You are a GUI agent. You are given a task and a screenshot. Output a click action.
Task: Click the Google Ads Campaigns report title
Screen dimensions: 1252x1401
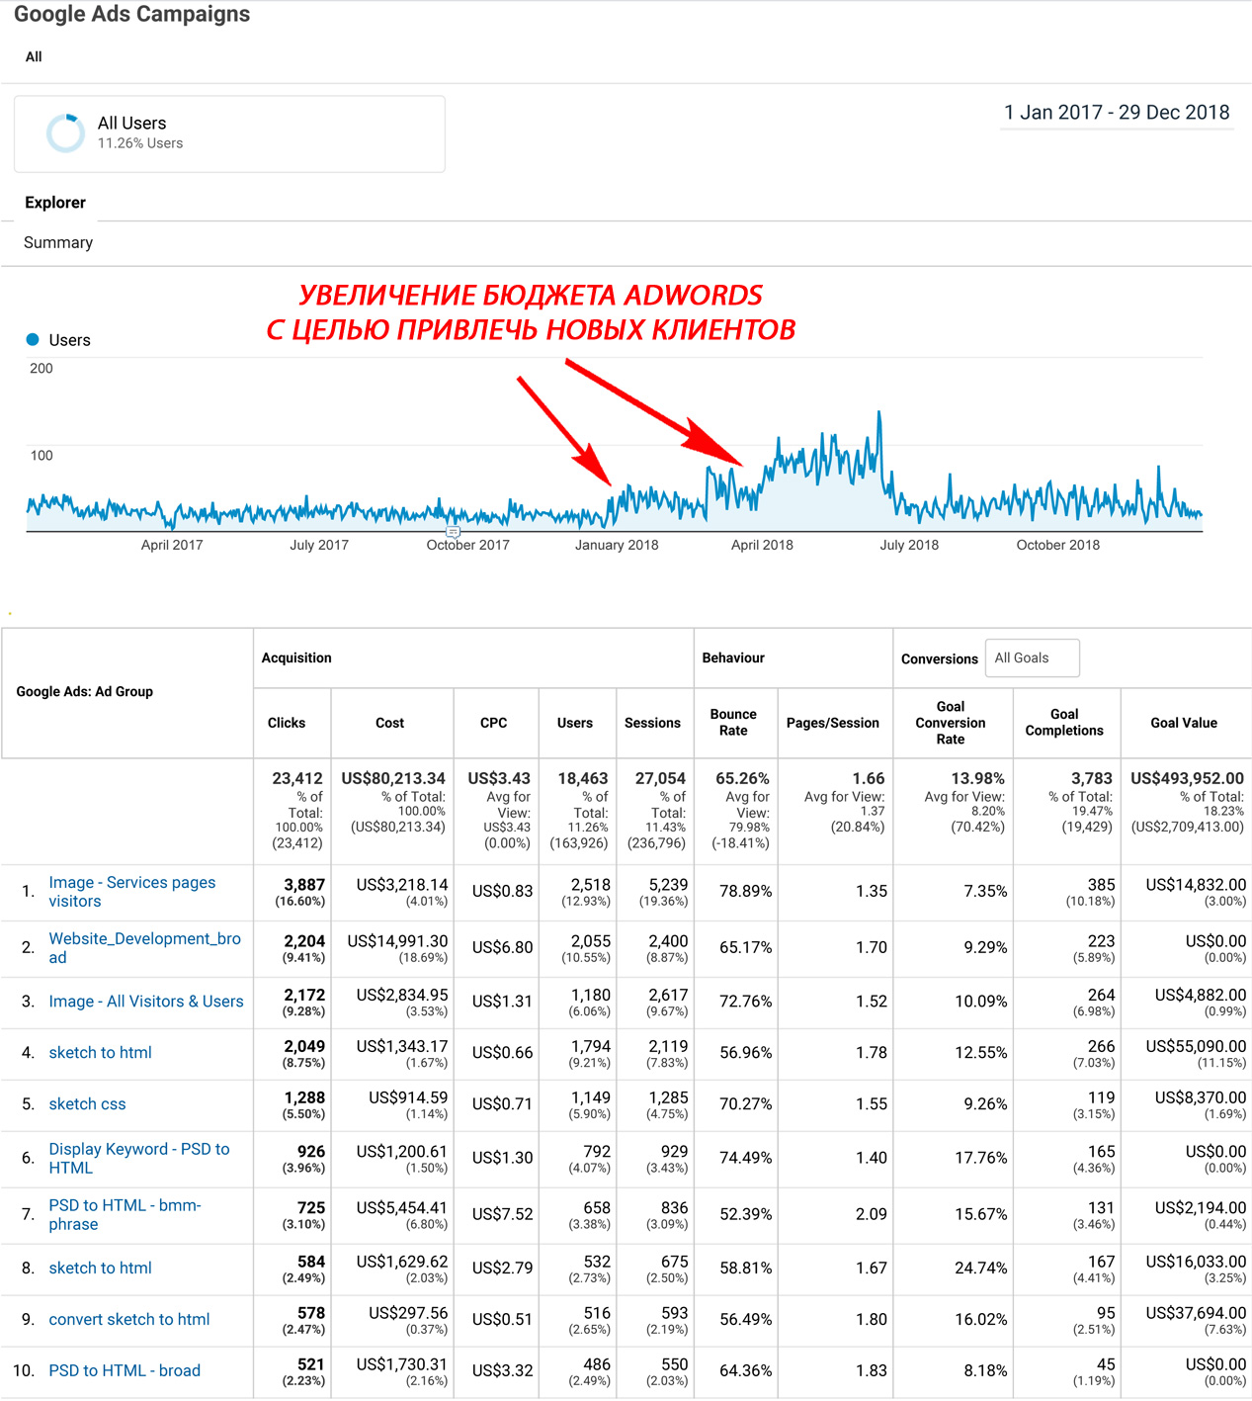coord(131,14)
